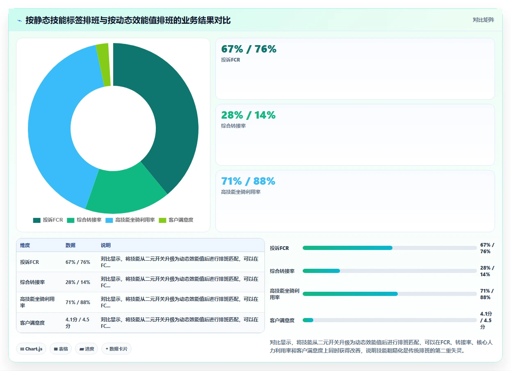Click the summary paragraph starting 对比显示

[x=381, y=346]
